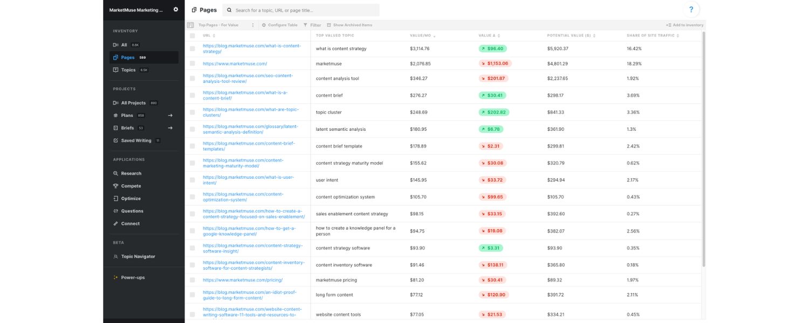Open the workspace settings gear
The image size is (809, 323).
click(175, 9)
